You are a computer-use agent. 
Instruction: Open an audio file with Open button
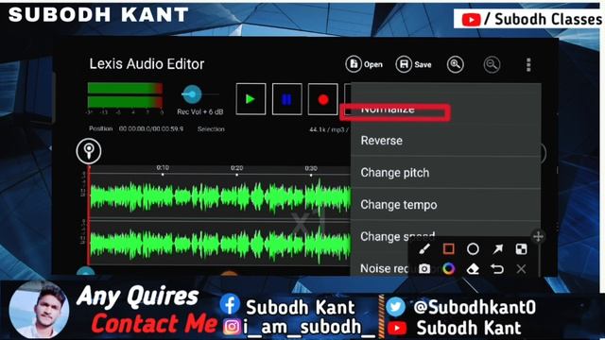364,64
